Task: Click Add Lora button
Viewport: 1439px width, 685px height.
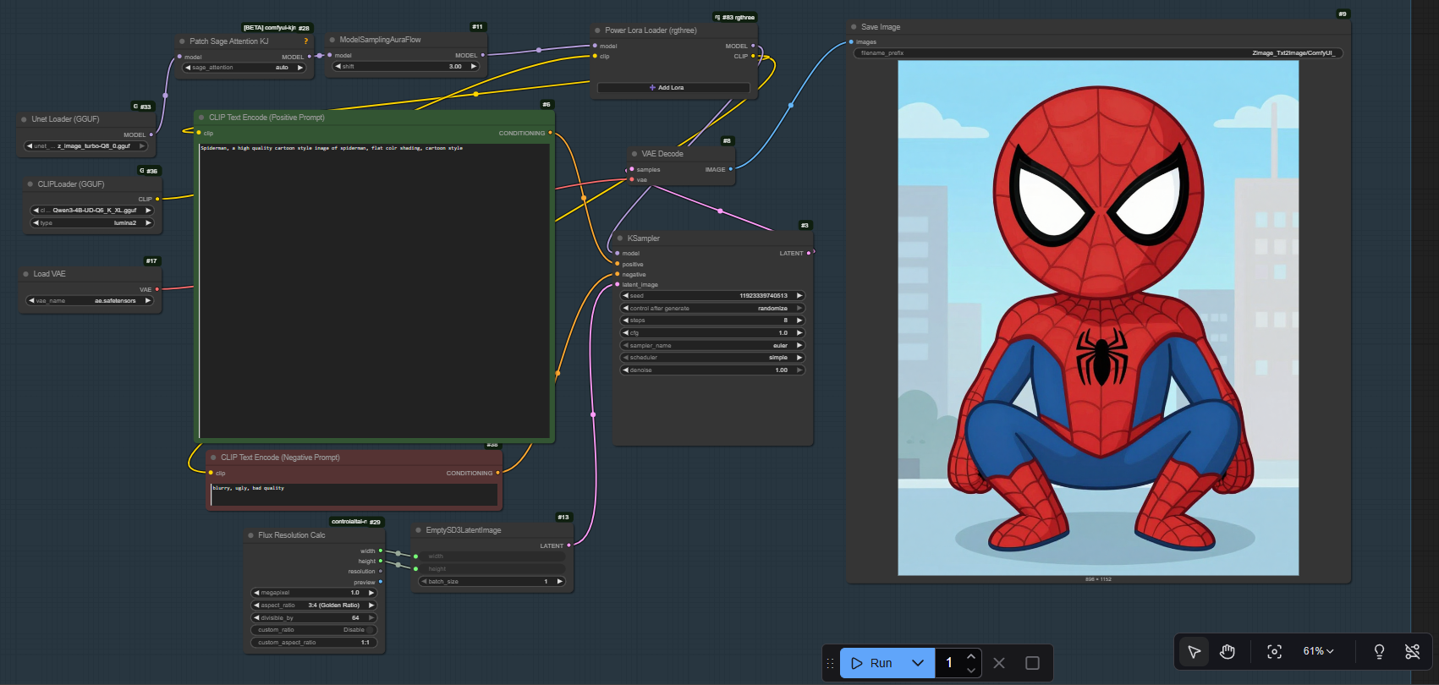Action: click(673, 88)
